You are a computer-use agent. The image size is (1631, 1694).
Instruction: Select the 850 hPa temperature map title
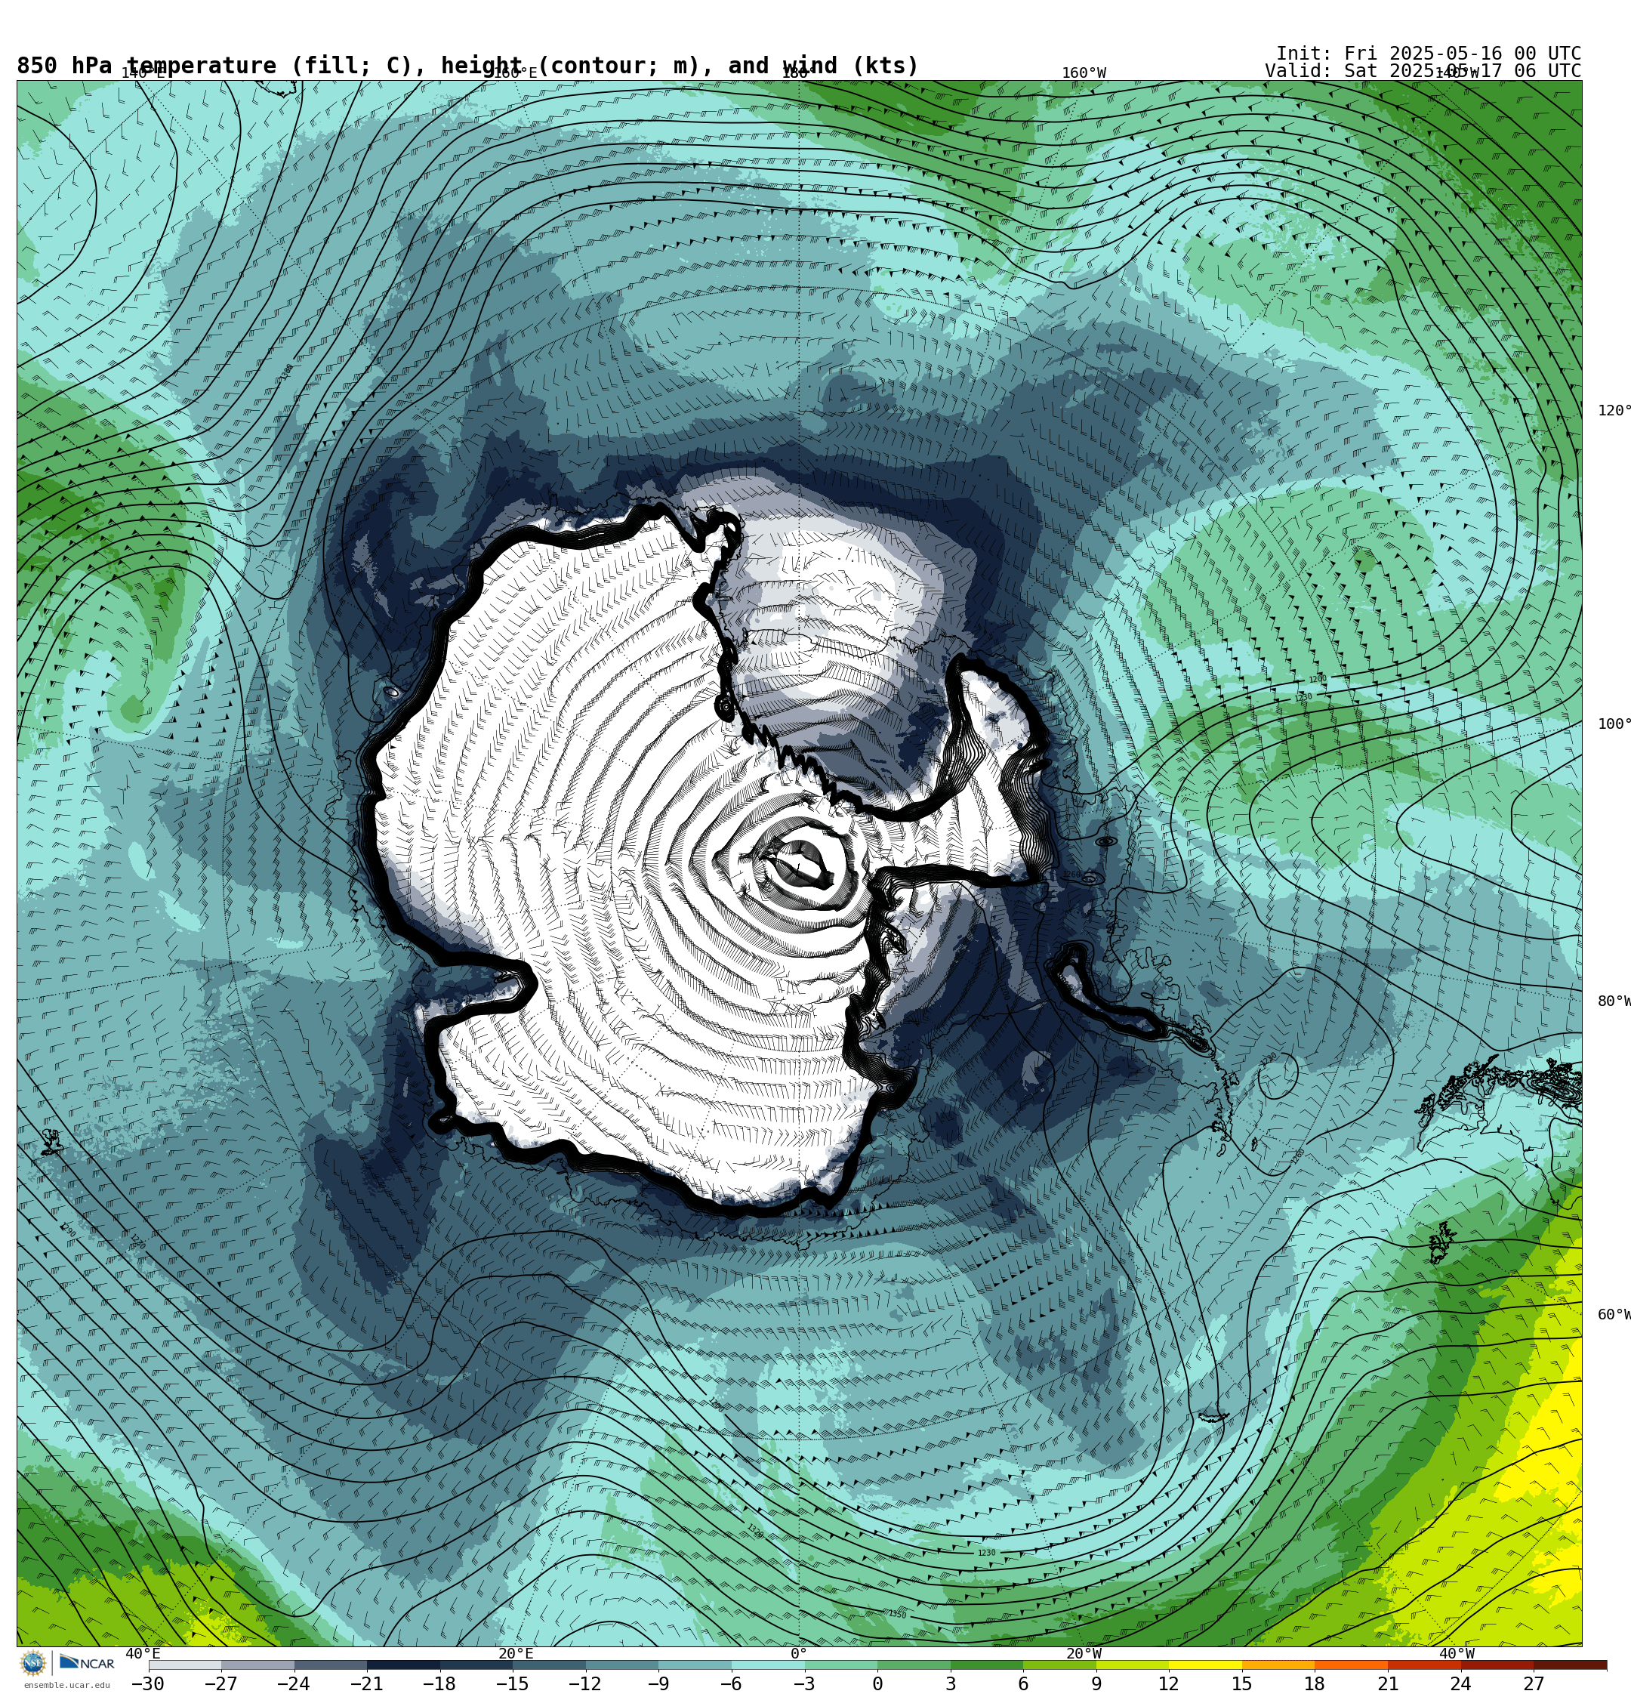pos(467,66)
